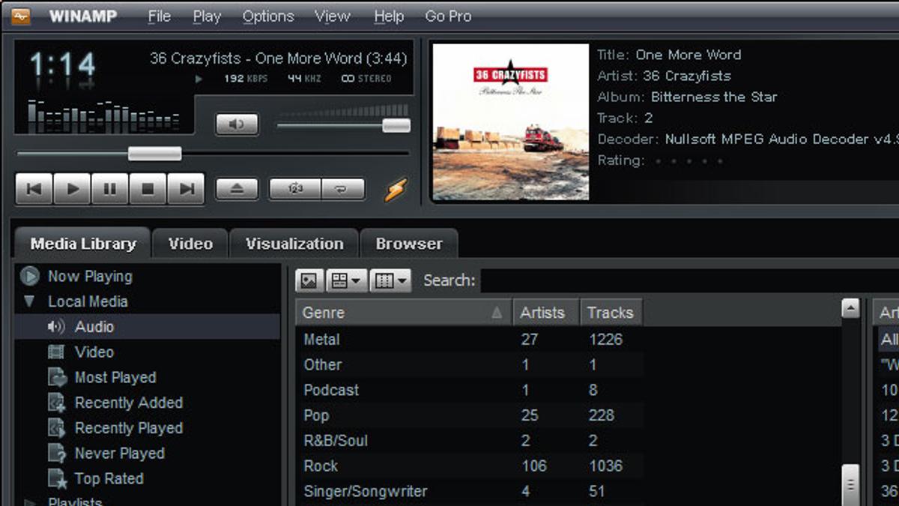Collapse the Local Media tree
Image resolution: width=899 pixels, height=506 pixels.
pos(29,301)
